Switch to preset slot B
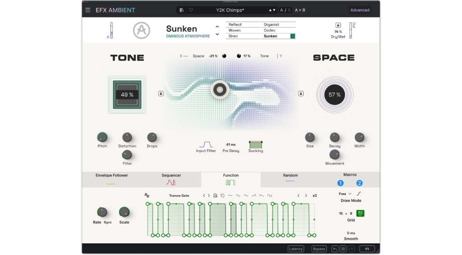 [x=289, y=10]
